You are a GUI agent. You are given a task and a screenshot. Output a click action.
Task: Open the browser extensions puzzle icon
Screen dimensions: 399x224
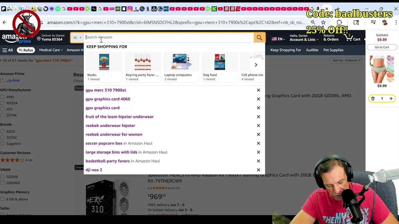click(x=339, y=22)
